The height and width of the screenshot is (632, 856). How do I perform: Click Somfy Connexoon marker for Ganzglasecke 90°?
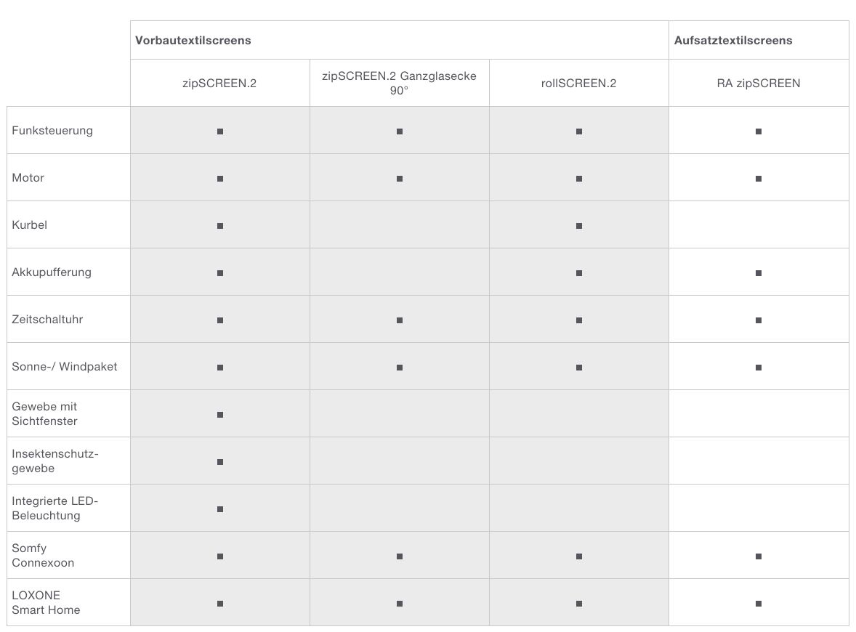tap(400, 556)
